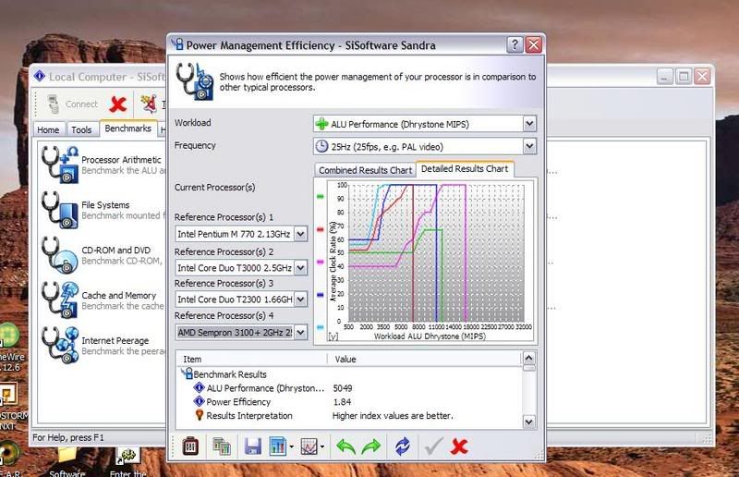Open Cache and Memory benchmark icon

tap(59, 300)
